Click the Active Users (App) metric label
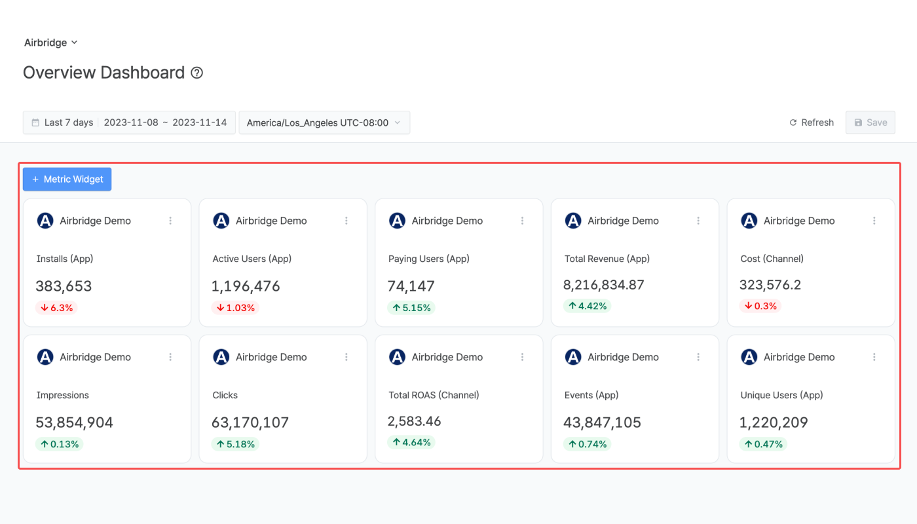This screenshot has width=917, height=524. point(252,259)
